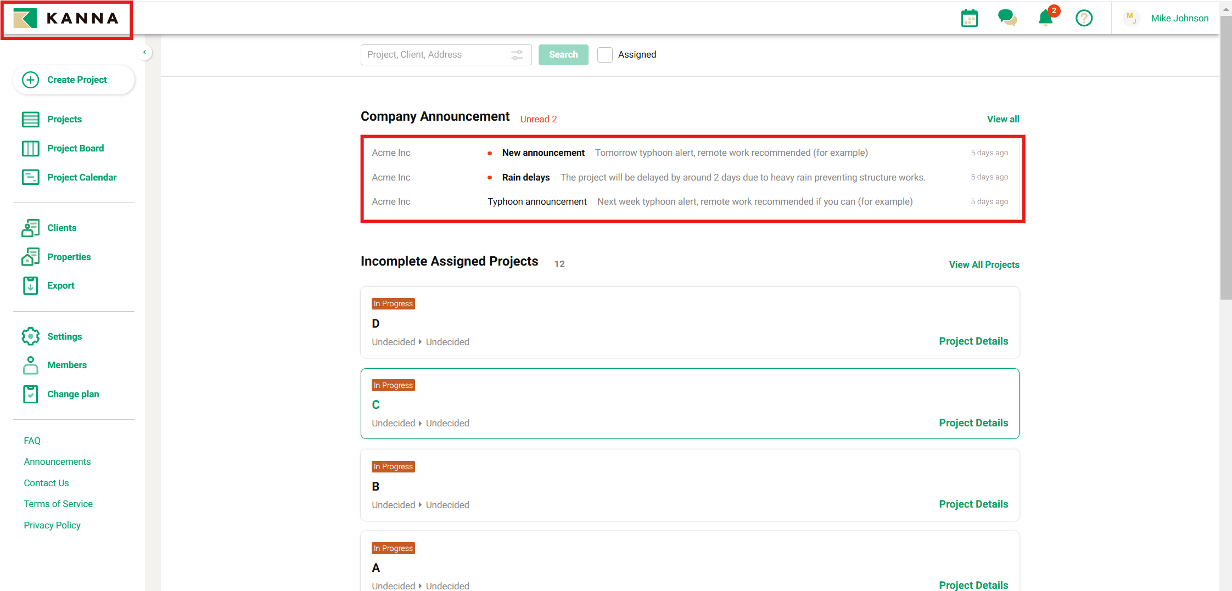Open Project Details for project C

[x=973, y=423]
